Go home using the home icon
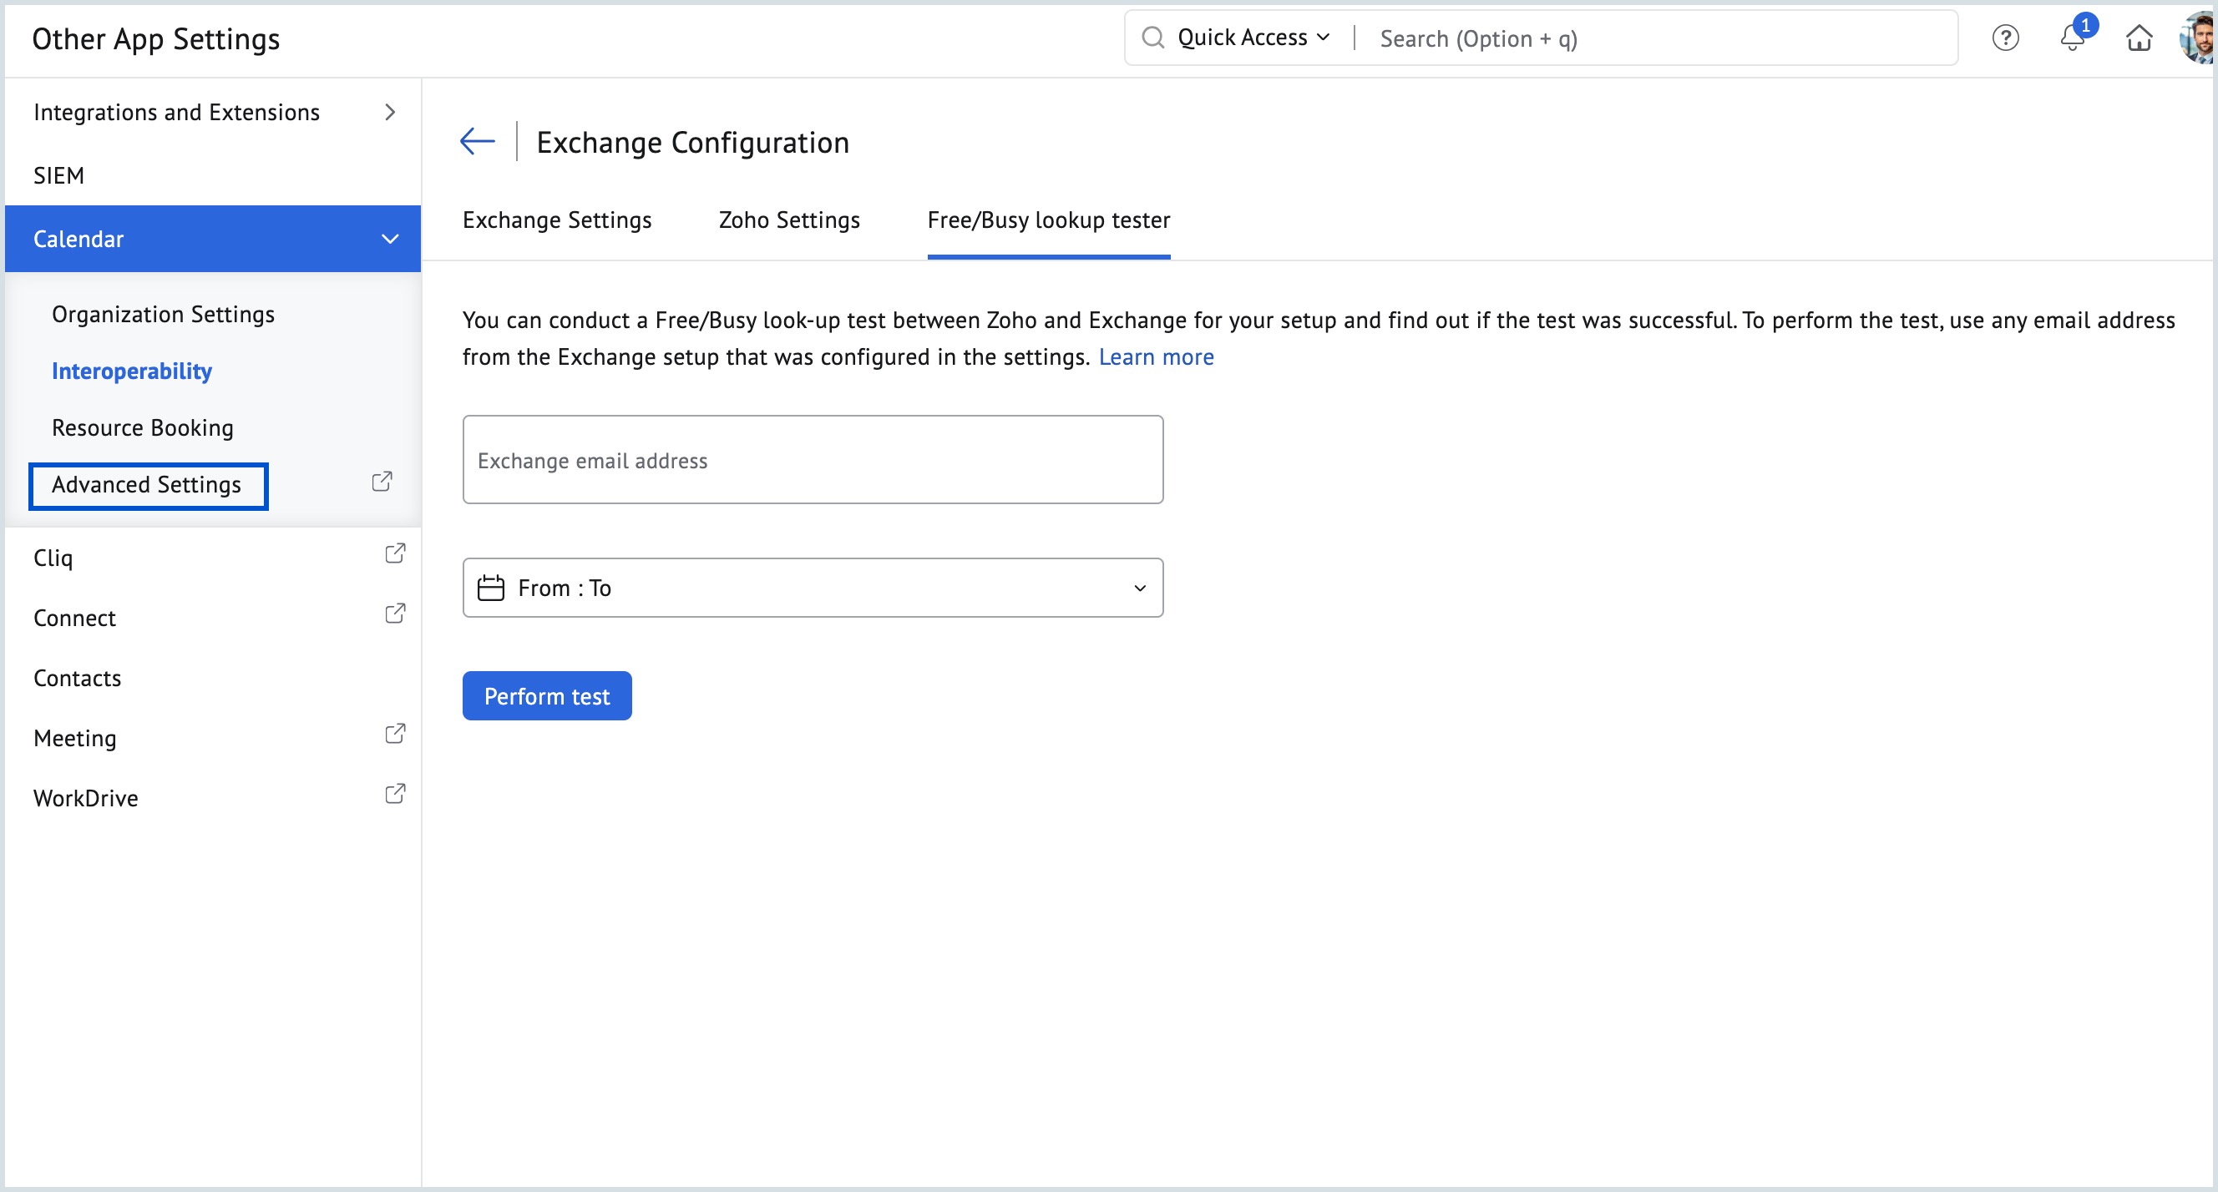Image resolution: width=2218 pixels, height=1192 pixels. (2140, 38)
